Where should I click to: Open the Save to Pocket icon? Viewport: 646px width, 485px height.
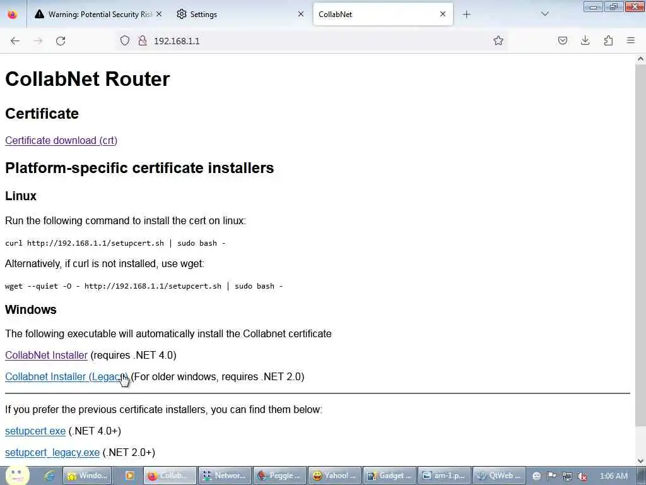(563, 40)
